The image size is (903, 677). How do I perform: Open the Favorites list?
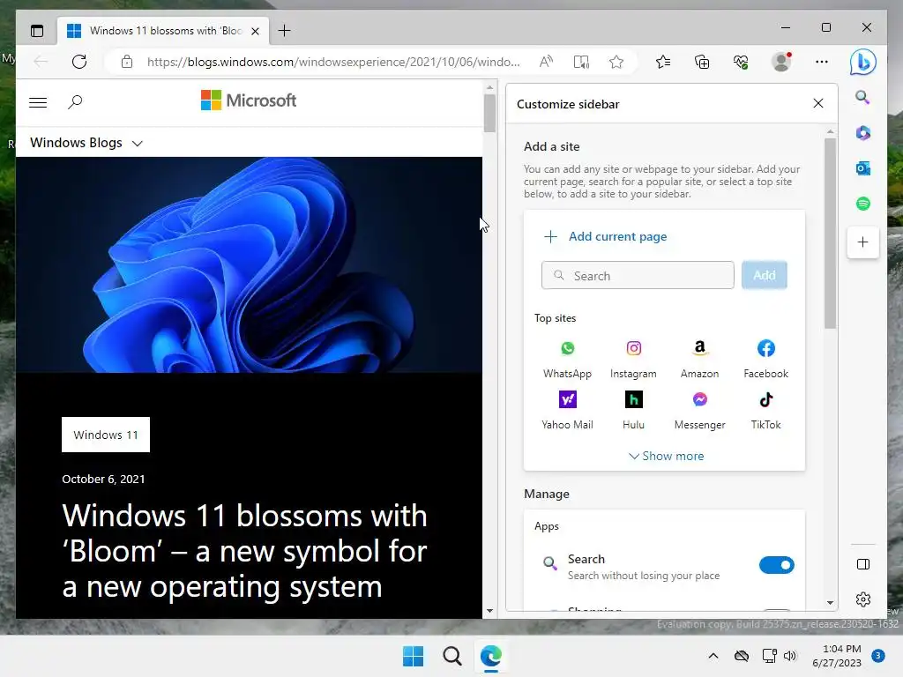tap(663, 62)
